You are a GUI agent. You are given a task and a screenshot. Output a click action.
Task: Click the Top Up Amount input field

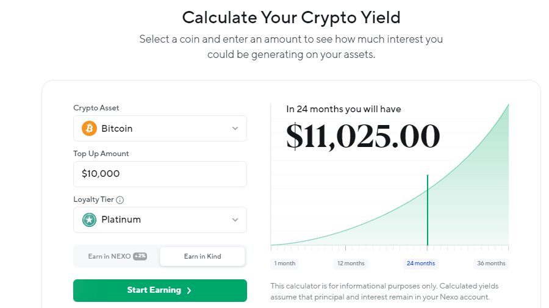[x=160, y=174]
